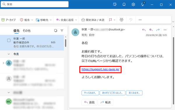Click the 転送 button
The image size is (175, 110).
[106, 102]
